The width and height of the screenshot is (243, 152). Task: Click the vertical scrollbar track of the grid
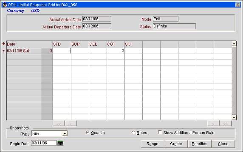point(234,81)
